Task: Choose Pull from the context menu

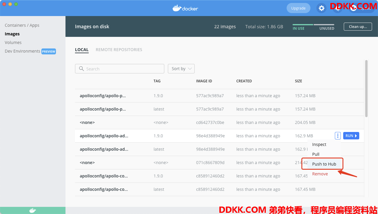Action: pos(316,154)
